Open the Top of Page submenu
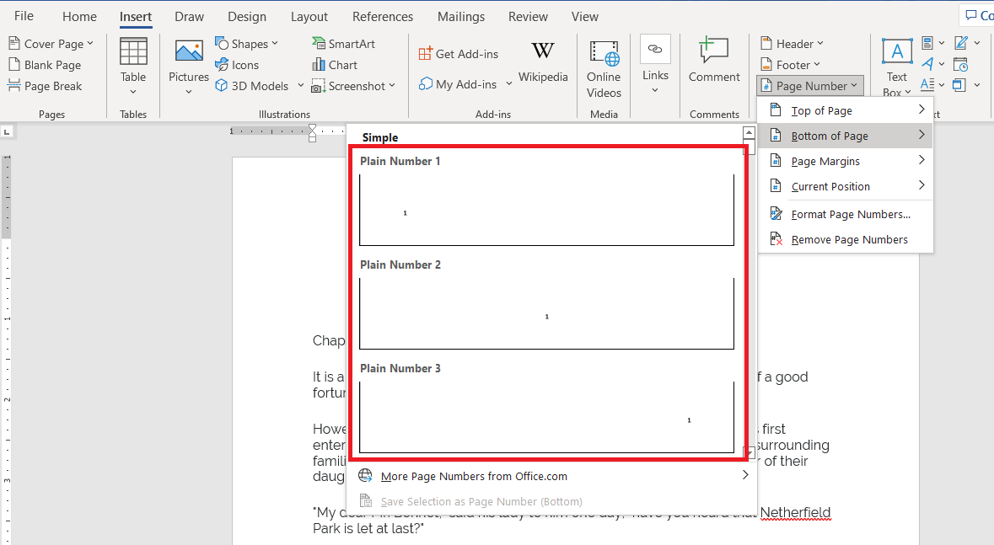 click(x=845, y=110)
